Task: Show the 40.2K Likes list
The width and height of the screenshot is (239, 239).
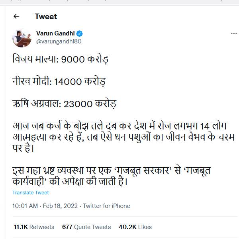Action: coord(135,227)
